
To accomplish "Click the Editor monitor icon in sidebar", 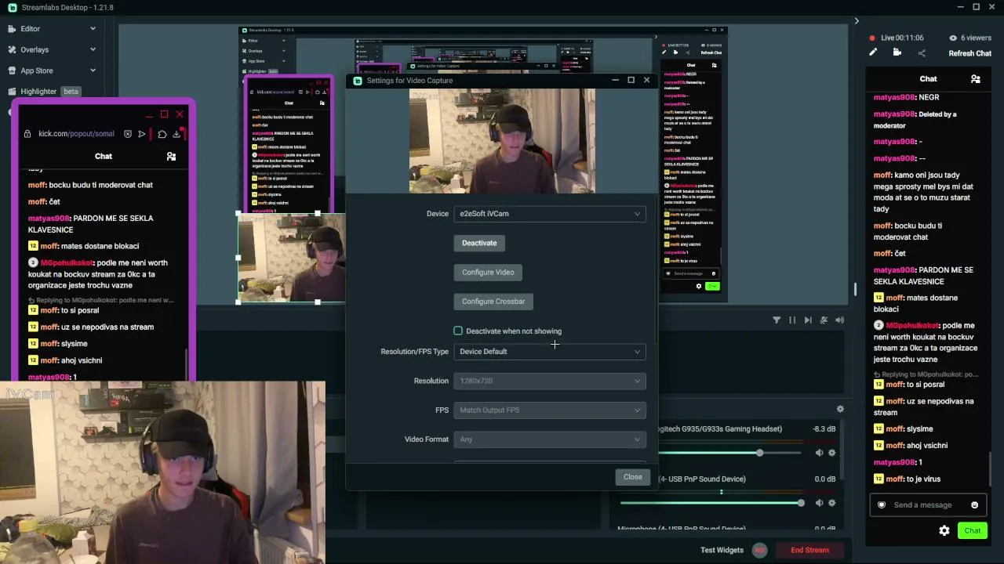I will coord(12,29).
